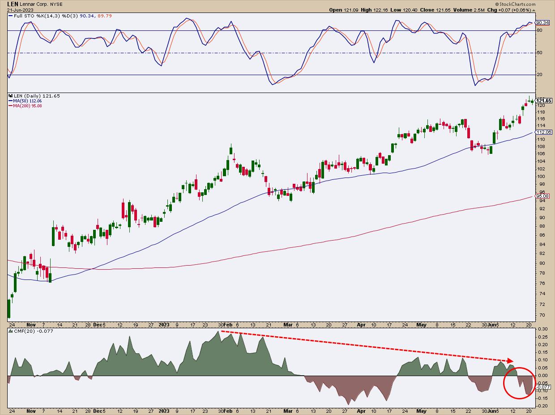Select the most recent candlestick on price chart
Image resolution: width=555 pixels, height=415 pixels.
tap(532, 101)
